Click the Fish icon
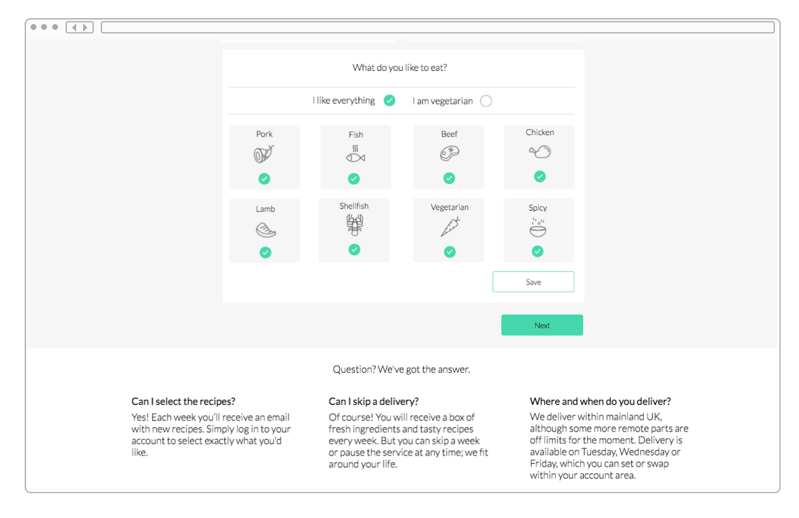 click(356, 154)
